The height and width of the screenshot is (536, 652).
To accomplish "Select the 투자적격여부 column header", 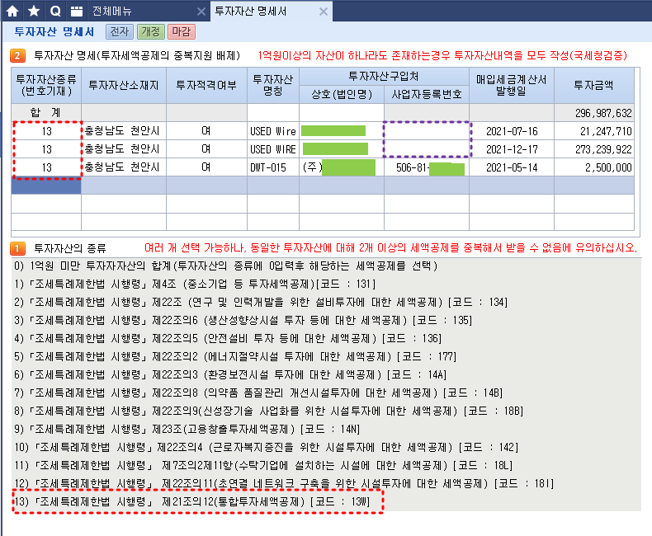I will 206,85.
